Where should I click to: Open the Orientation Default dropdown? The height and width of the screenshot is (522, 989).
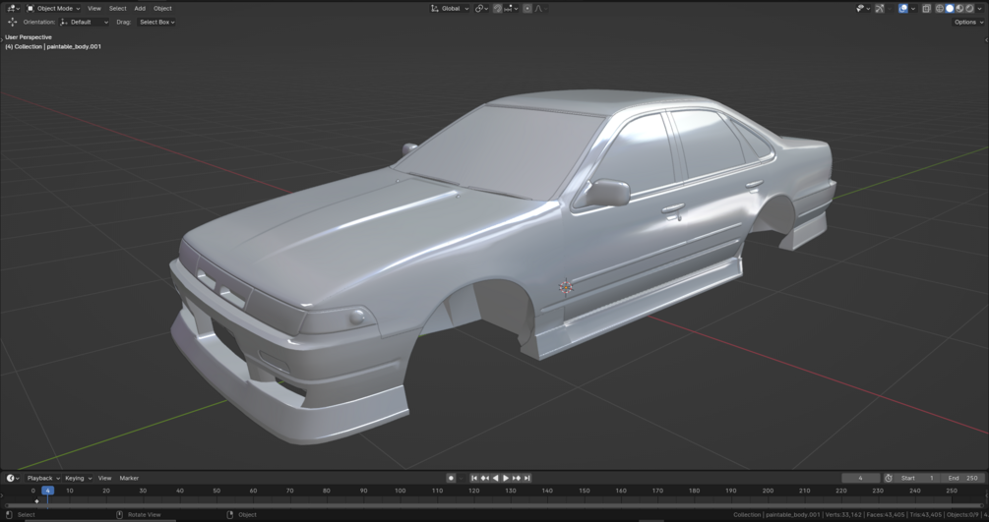coord(84,22)
